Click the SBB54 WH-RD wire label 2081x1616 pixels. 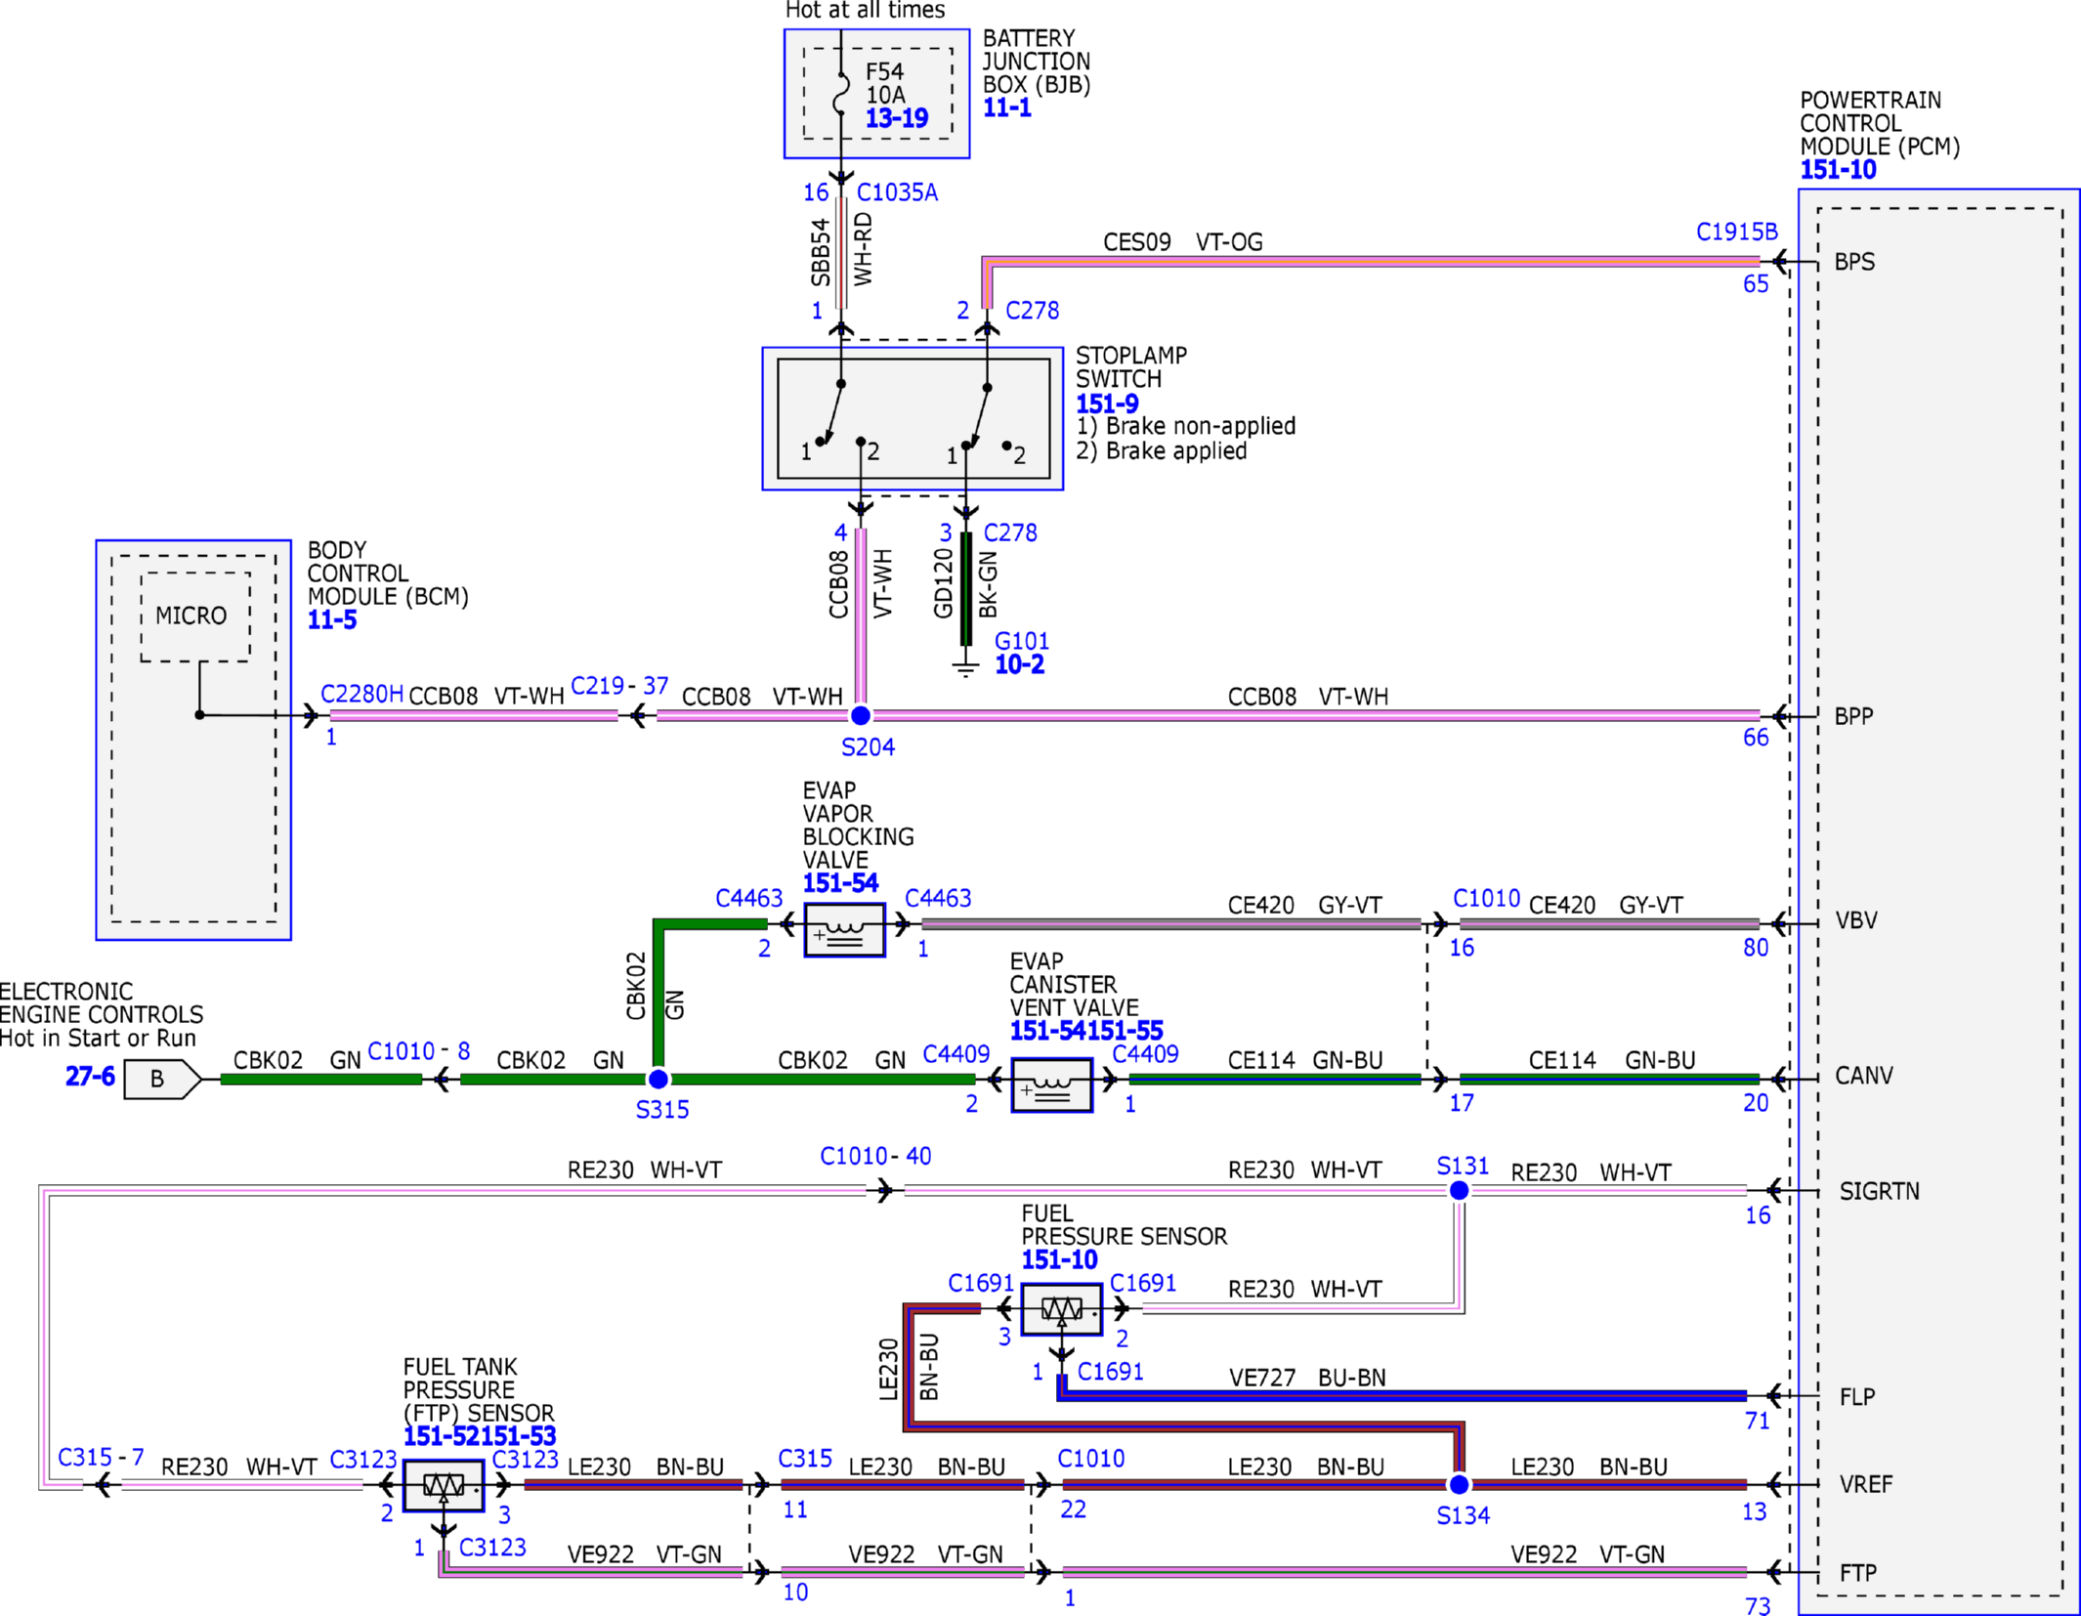[841, 251]
